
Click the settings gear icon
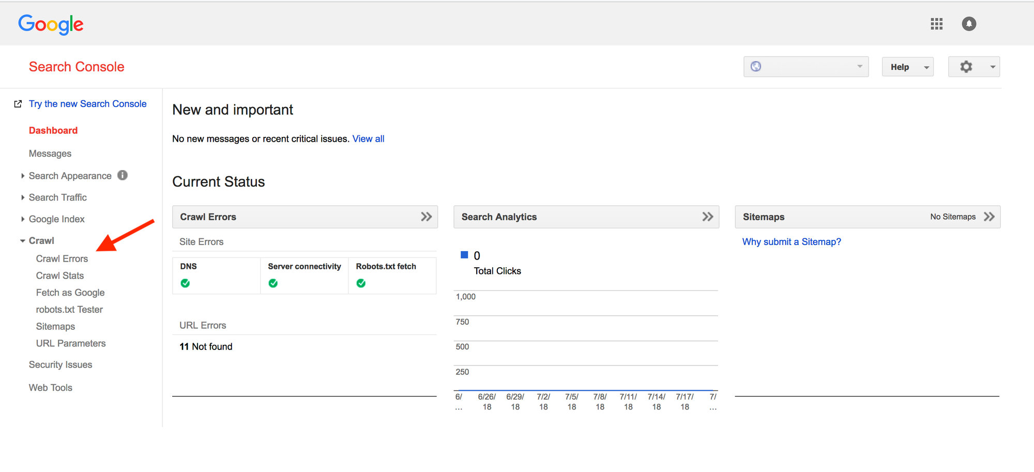pos(966,67)
